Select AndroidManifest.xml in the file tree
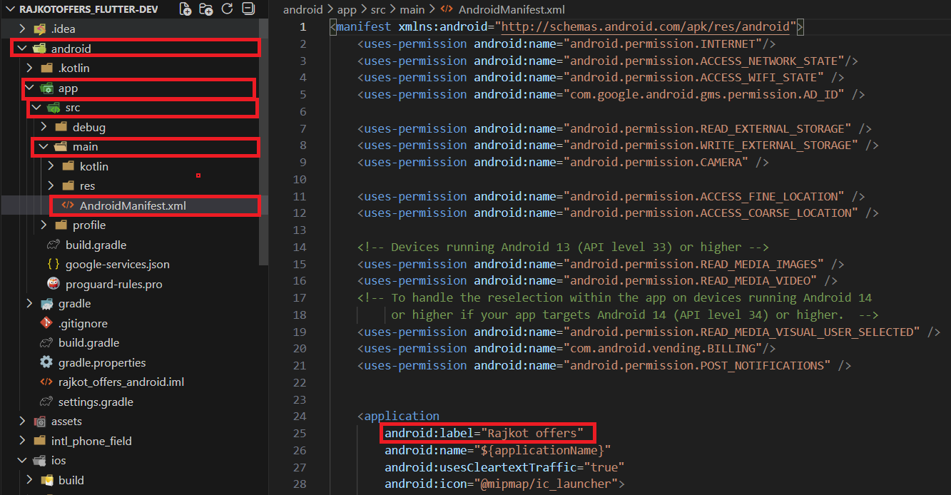 [x=133, y=205]
